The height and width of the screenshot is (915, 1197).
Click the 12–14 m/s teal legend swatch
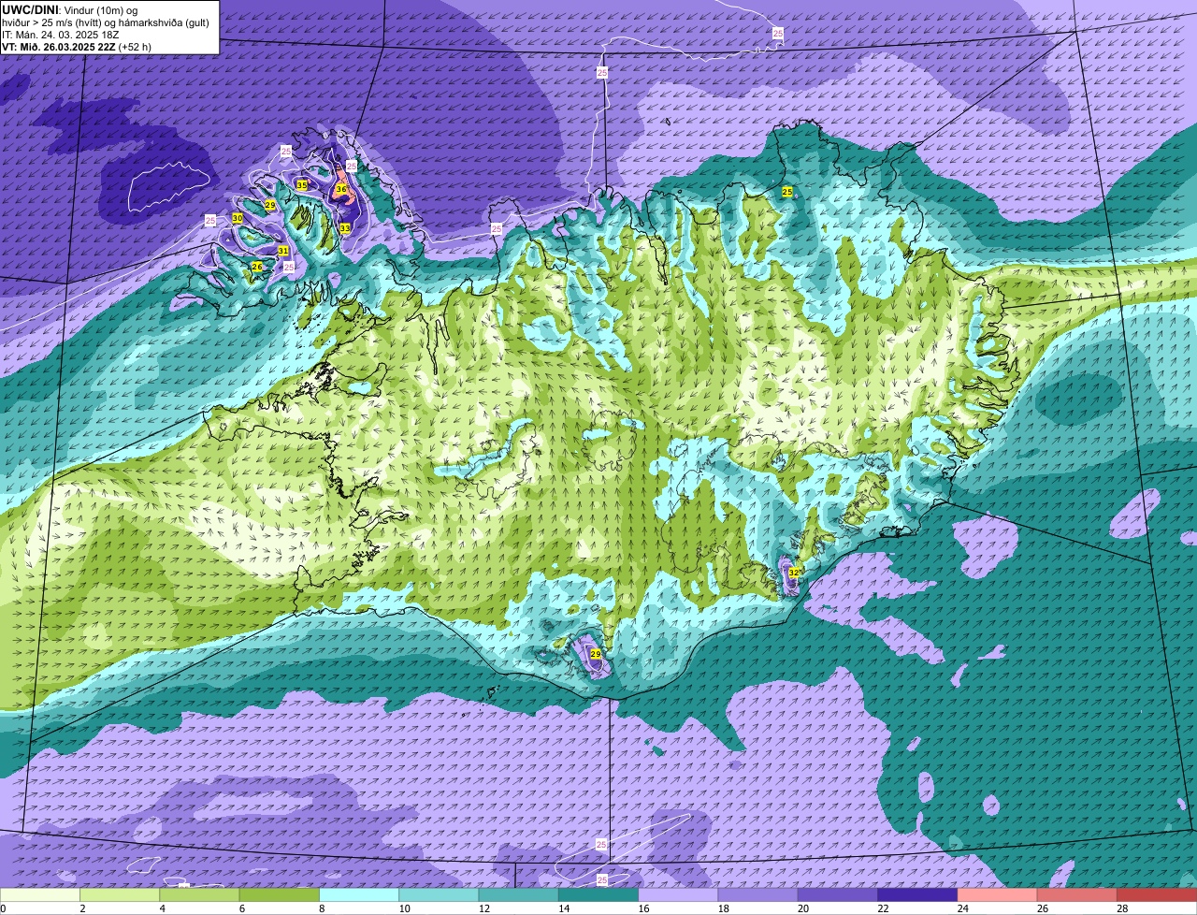click(518, 894)
